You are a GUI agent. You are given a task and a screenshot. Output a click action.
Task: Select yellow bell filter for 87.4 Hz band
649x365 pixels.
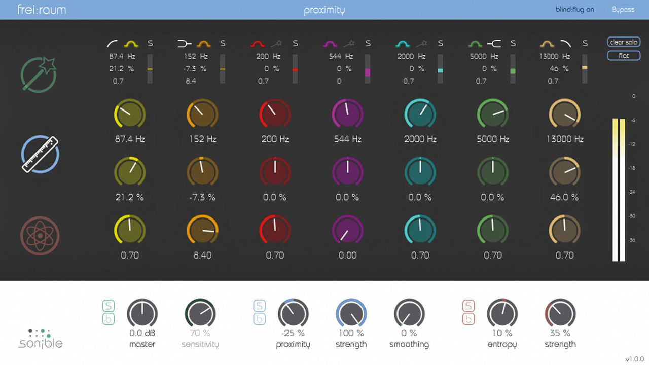point(131,44)
